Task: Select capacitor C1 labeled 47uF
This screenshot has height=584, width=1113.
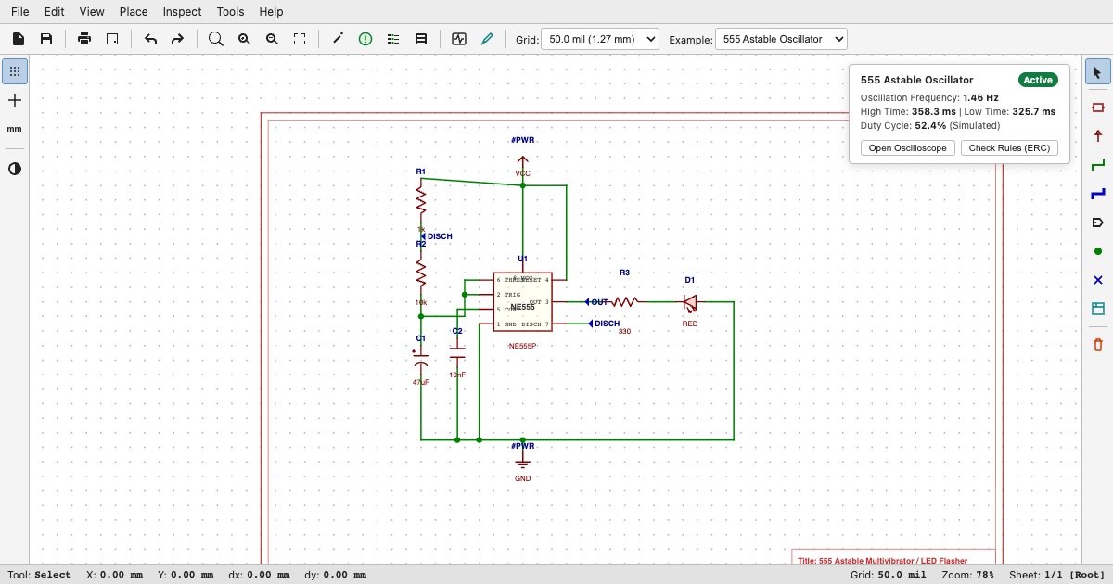Action: [420, 360]
